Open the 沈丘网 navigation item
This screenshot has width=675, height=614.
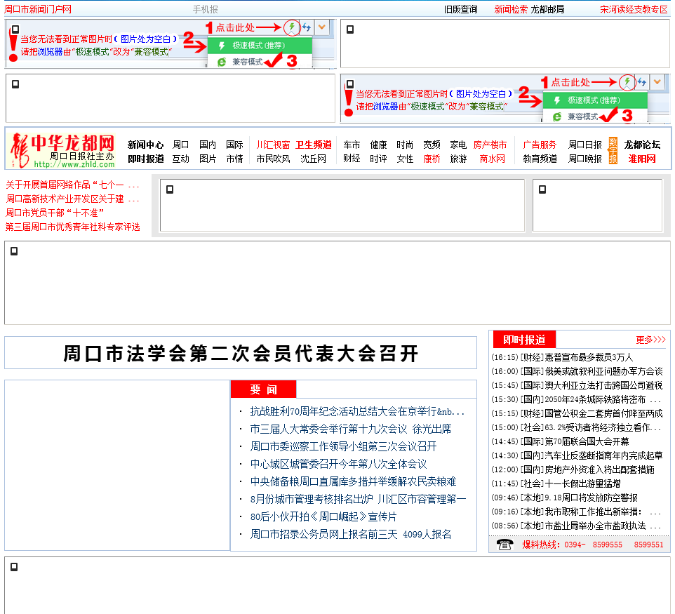[x=313, y=159]
